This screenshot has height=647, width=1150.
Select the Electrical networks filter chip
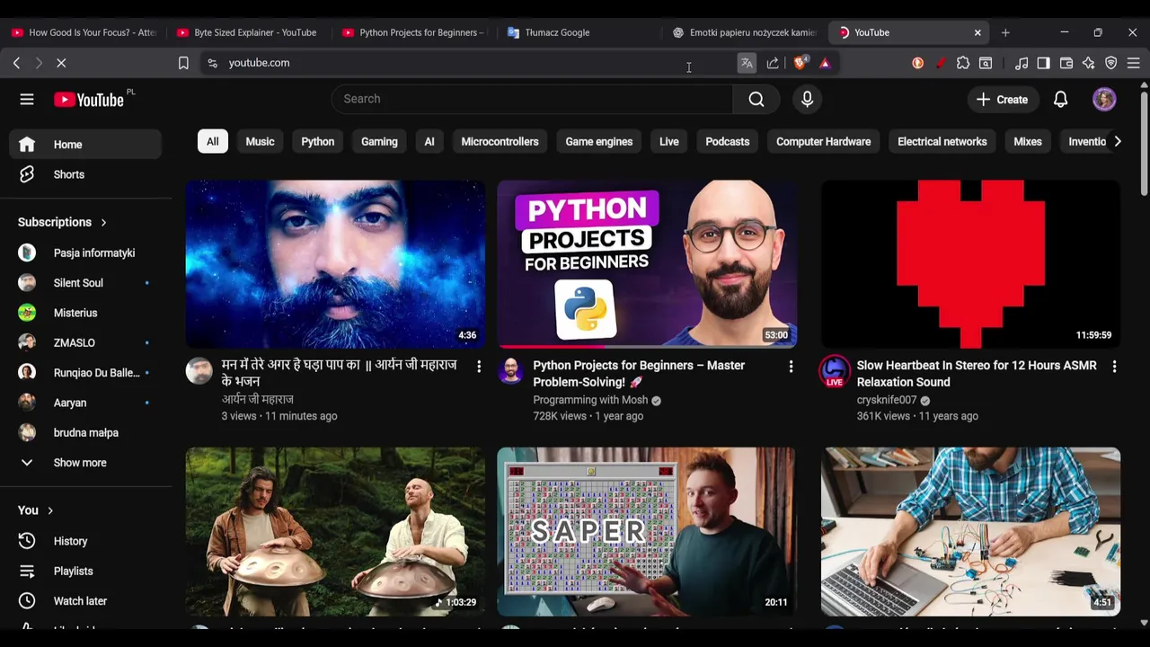(942, 141)
